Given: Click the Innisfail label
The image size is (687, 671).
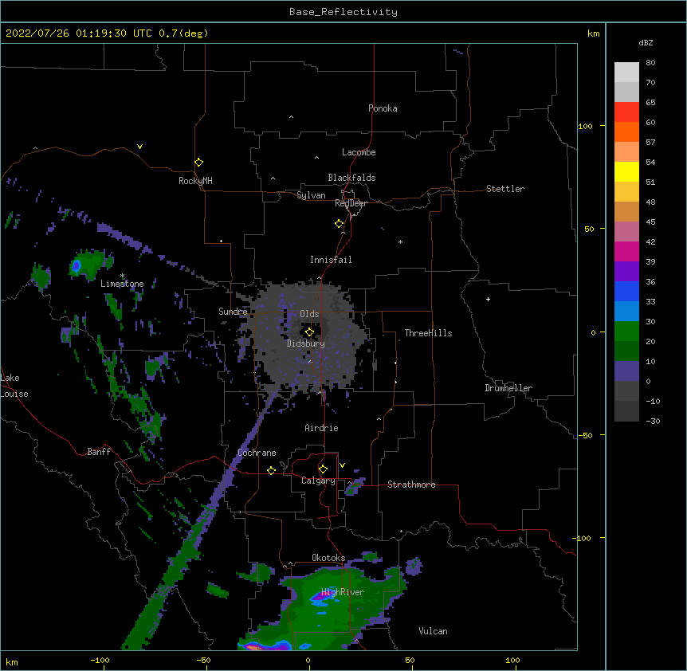Looking at the screenshot, I should pos(331,260).
